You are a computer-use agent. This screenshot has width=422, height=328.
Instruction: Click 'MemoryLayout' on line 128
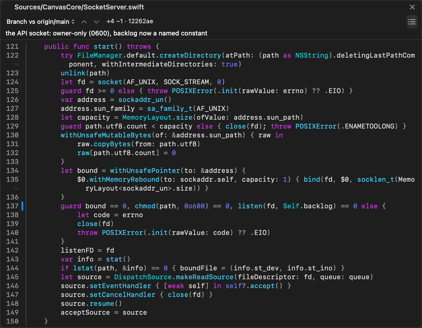(x=147, y=117)
